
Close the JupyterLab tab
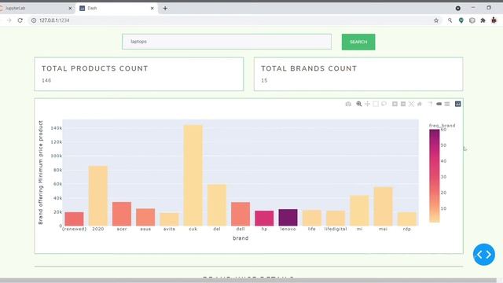[x=70, y=9]
